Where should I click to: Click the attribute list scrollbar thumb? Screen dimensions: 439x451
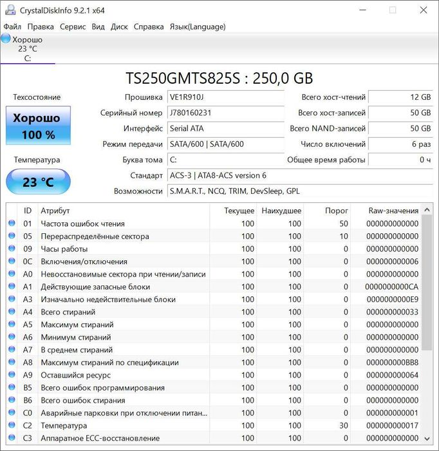427,282
